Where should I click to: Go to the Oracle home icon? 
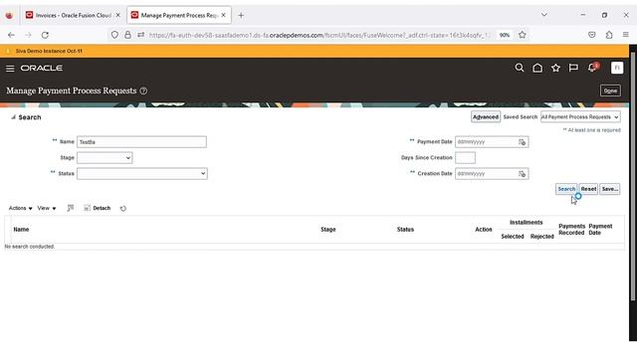tap(537, 68)
